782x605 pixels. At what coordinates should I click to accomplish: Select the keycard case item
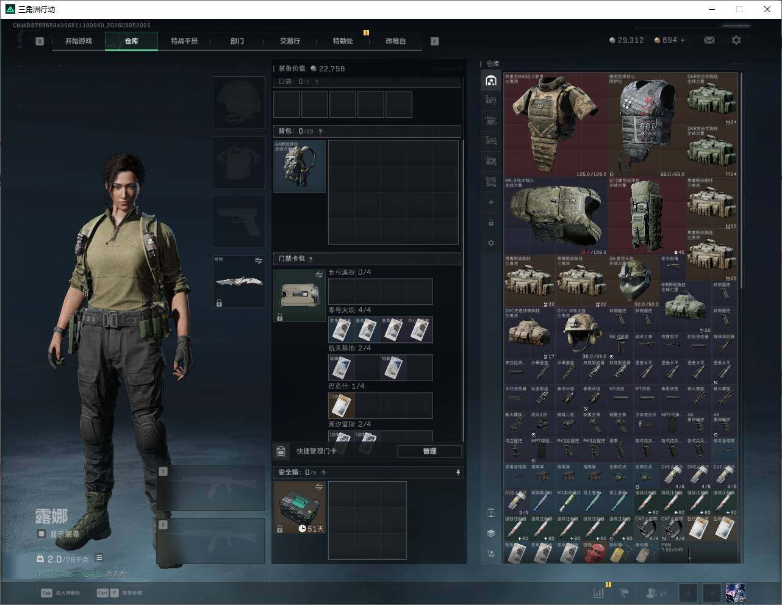click(x=300, y=296)
